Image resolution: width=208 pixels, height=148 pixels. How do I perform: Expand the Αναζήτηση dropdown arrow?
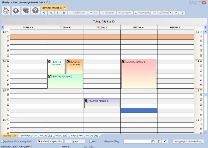click(x=170, y=12)
